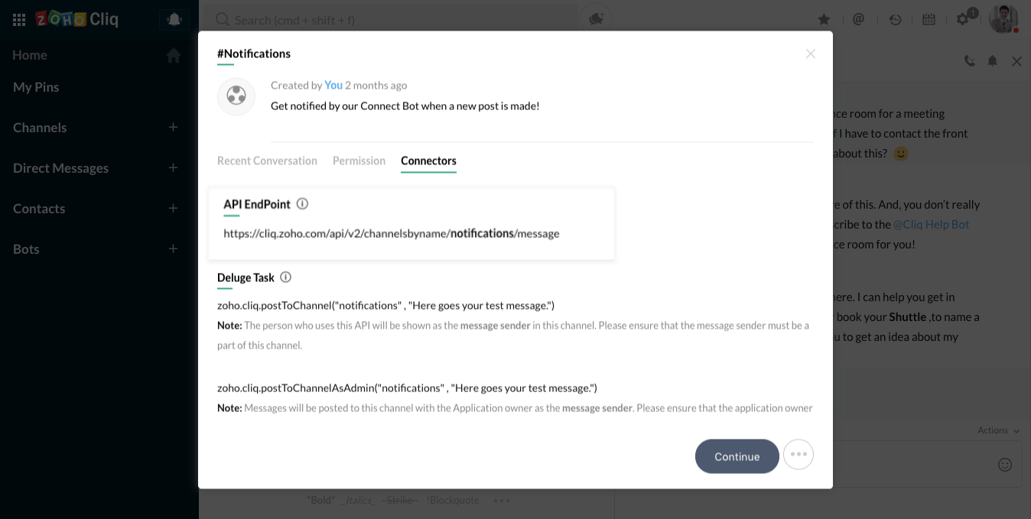Open the three-dot more options button beside Continue
Image resolution: width=1031 pixels, height=519 pixels.
[x=798, y=455]
